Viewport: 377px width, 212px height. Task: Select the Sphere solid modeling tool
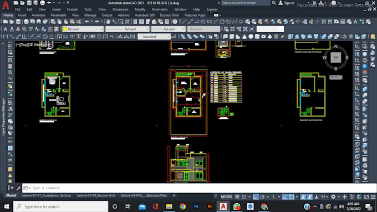tap(251, 37)
